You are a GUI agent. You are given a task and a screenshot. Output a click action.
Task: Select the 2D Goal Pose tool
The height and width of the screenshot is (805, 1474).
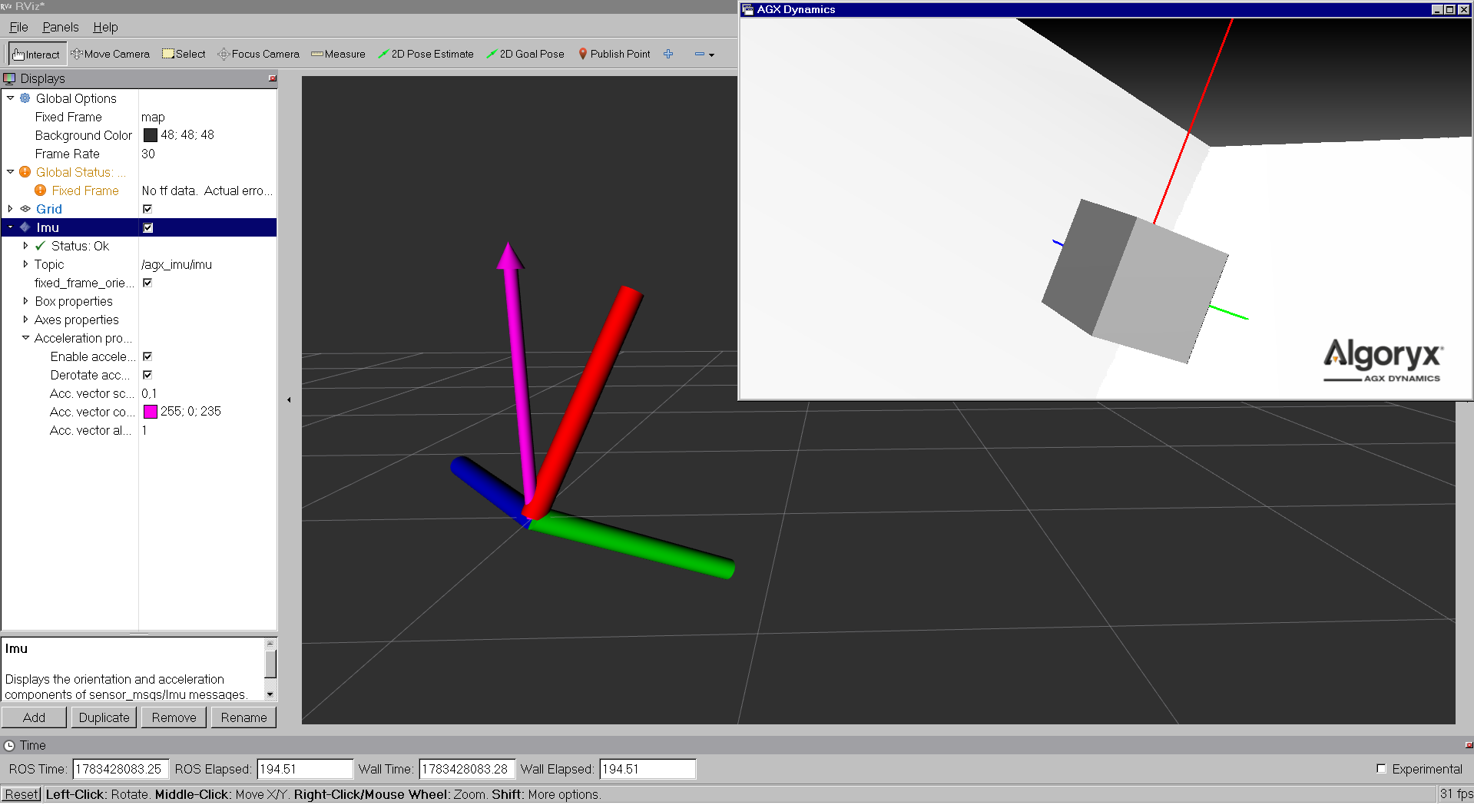(x=525, y=55)
